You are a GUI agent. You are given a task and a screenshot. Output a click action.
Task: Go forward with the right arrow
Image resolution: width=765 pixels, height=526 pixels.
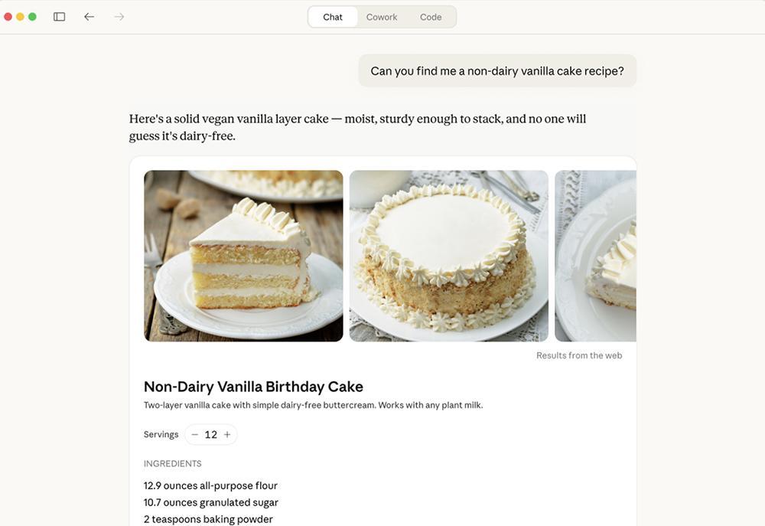(x=119, y=17)
